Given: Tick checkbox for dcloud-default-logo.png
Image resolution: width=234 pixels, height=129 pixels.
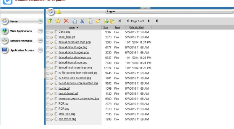Looking at the screenshot, I should point(48,47).
